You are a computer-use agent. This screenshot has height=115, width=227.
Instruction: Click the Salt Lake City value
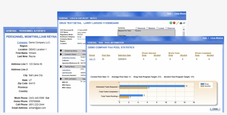coord(36,75)
